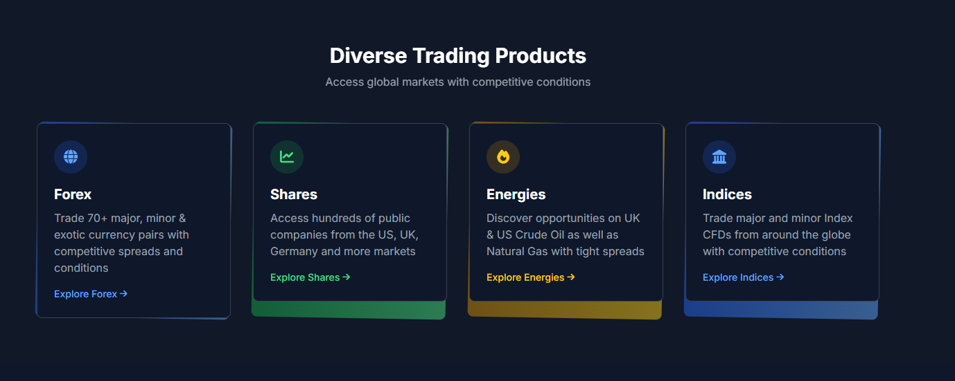
Task: Open the Explore Forex link
Action: (86, 294)
